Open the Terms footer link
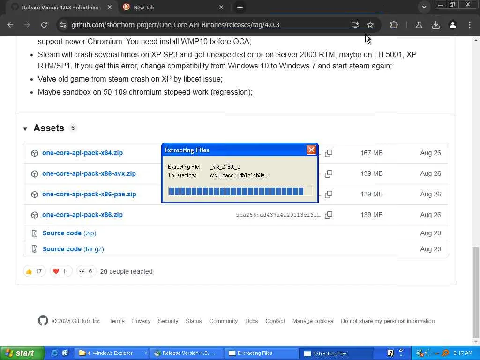The image size is (480, 360). (x=117, y=321)
